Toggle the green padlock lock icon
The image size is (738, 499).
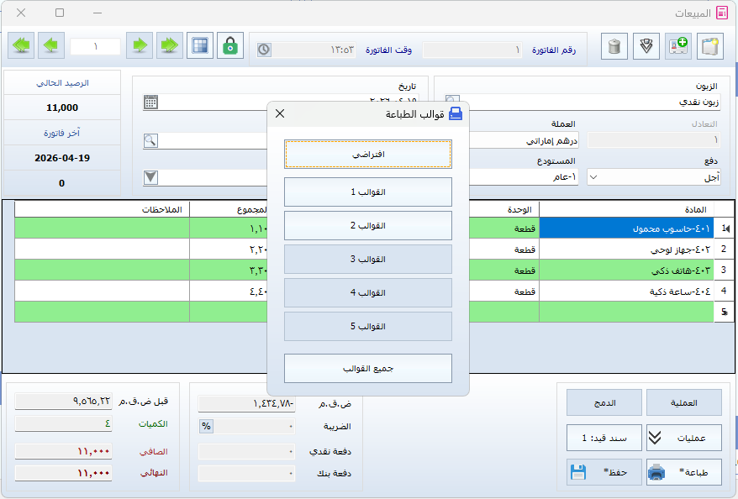pos(230,45)
